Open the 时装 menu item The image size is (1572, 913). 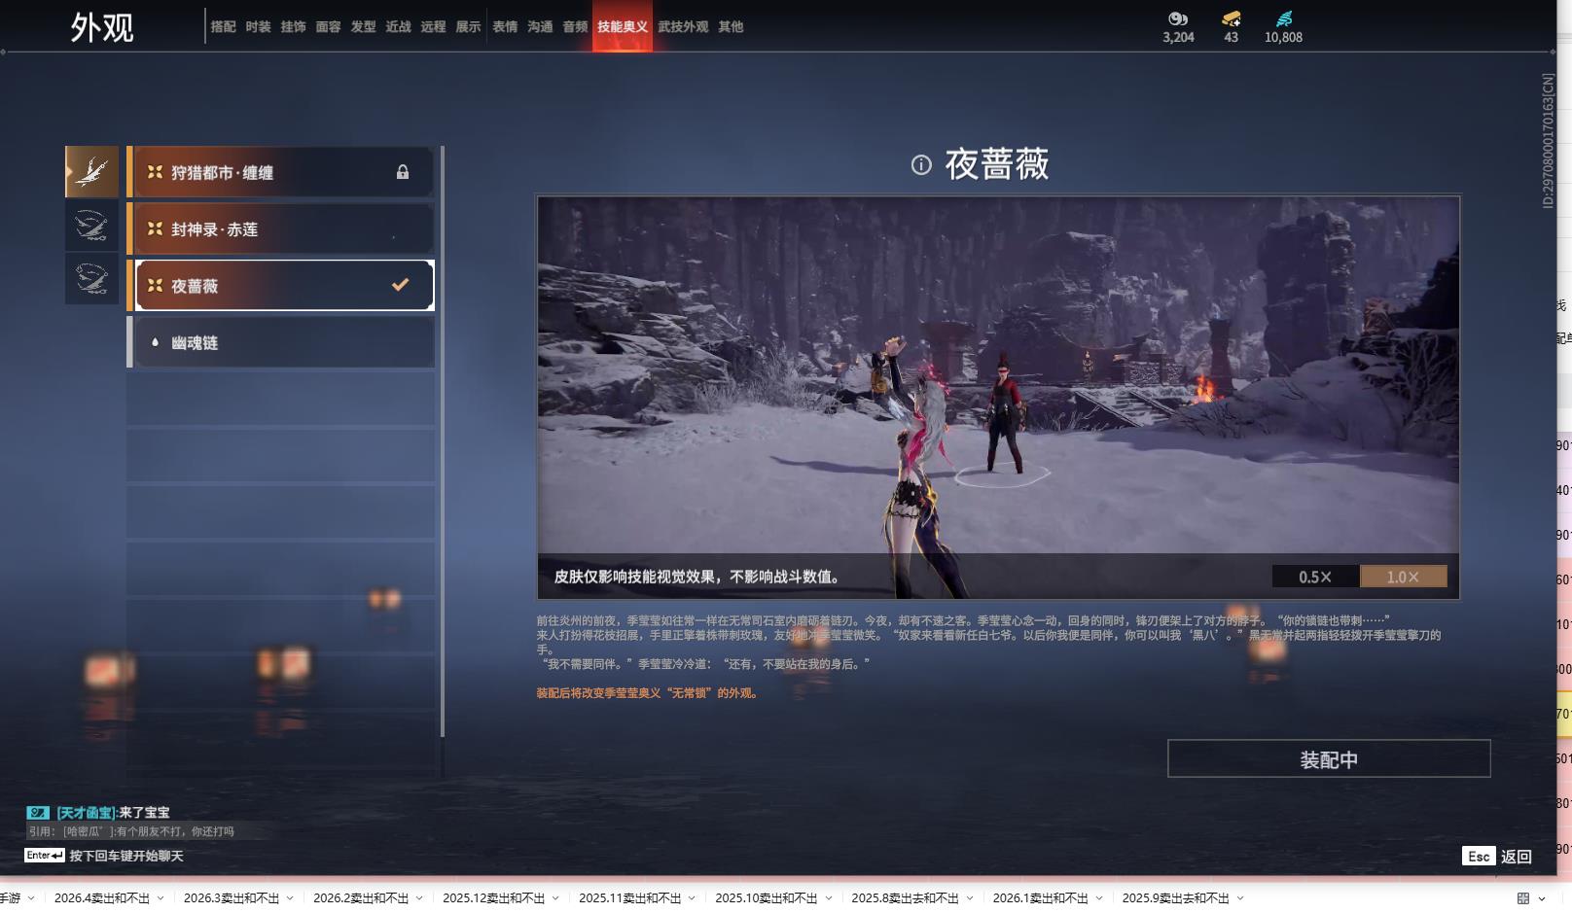pos(260,27)
